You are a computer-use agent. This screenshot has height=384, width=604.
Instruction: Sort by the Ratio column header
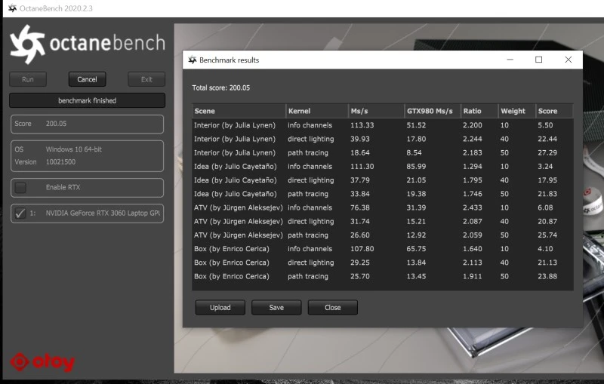click(479, 111)
